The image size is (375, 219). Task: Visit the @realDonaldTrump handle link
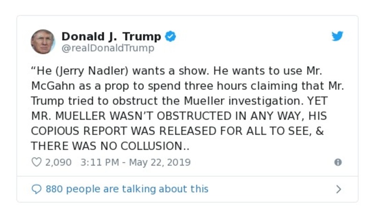[x=108, y=48]
